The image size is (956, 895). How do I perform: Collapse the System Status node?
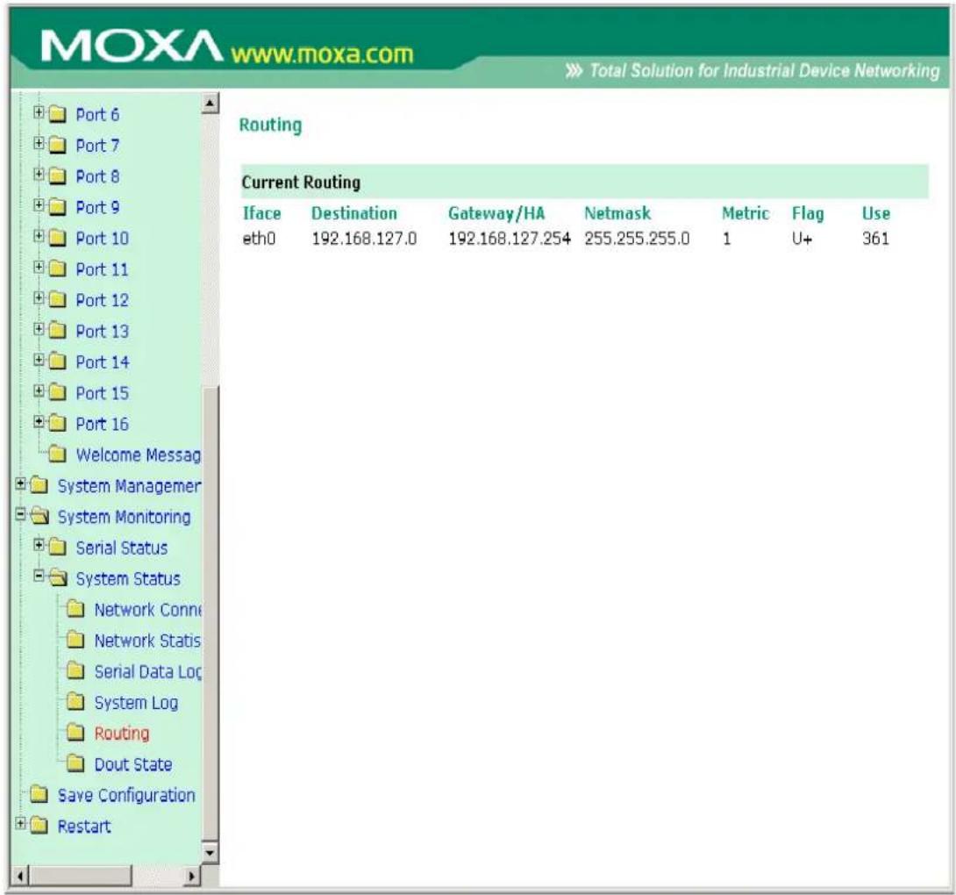click(x=39, y=576)
